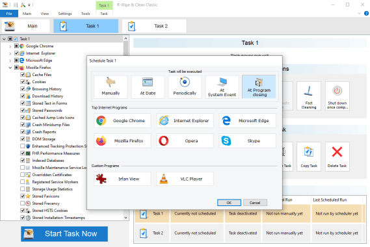Collapse the Mozilla Firefox tree node
The width and height of the screenshot is (370, 247).
pyautogui.click(x=10, y=68)
